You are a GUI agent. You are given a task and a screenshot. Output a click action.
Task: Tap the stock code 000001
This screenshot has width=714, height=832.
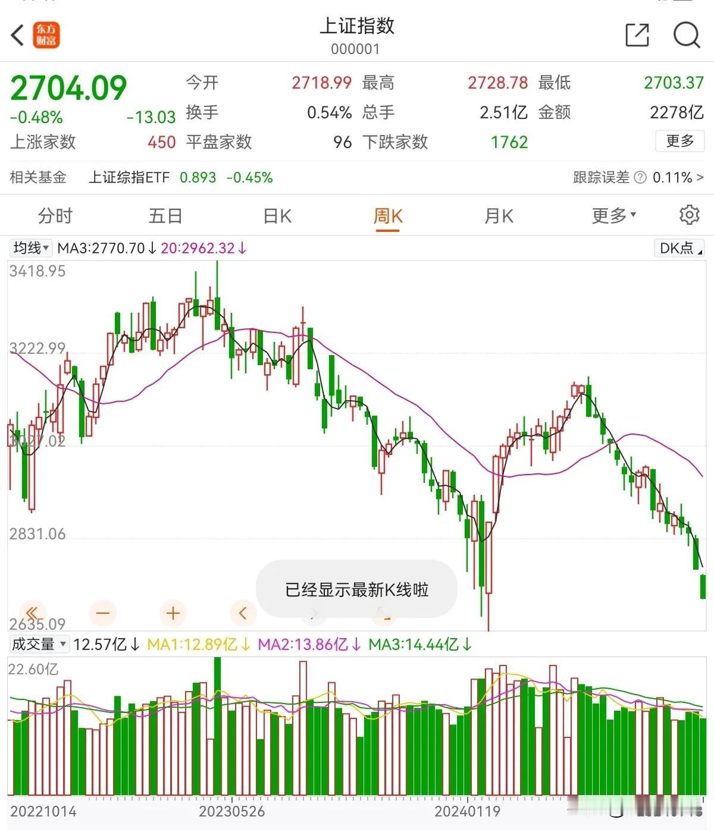tap(355, 49)
